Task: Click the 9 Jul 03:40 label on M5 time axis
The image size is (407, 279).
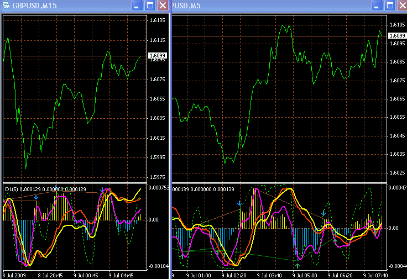Action: 269,275
